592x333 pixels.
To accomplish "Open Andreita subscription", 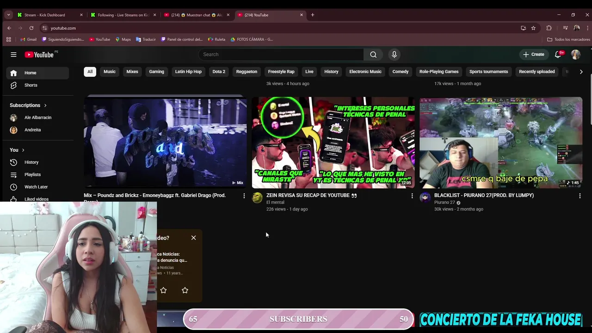I will tap(37, 130).
